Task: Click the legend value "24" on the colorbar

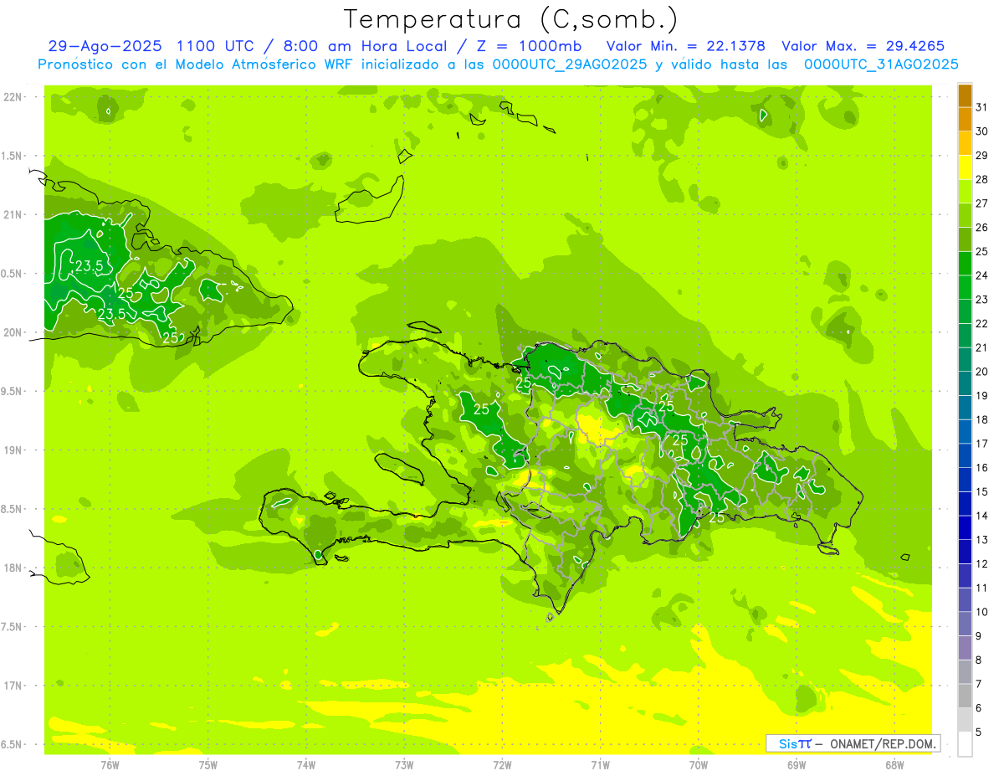Action: click(982, 275)
